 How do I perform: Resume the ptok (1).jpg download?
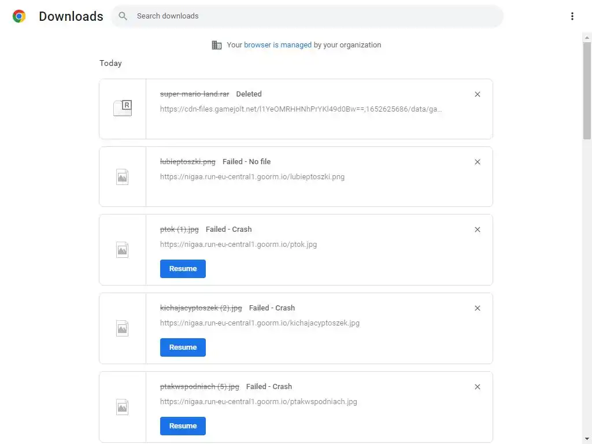pyautogui.click(x=183, y=269)
